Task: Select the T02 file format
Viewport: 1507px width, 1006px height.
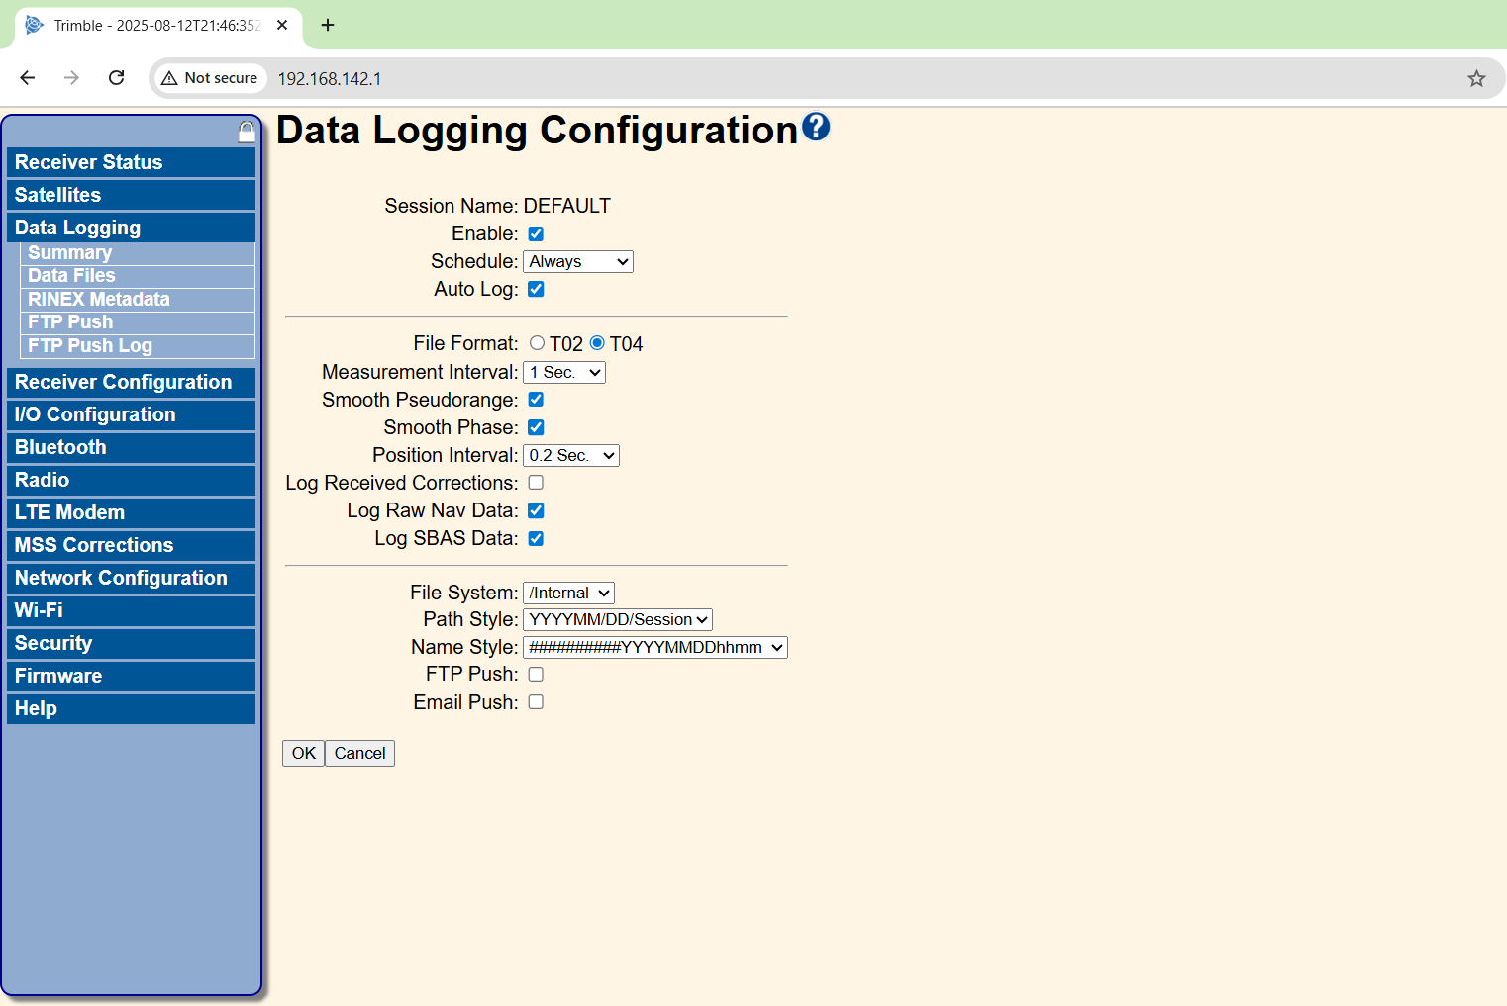Action: pyautogui.click(x=537, y=343)
